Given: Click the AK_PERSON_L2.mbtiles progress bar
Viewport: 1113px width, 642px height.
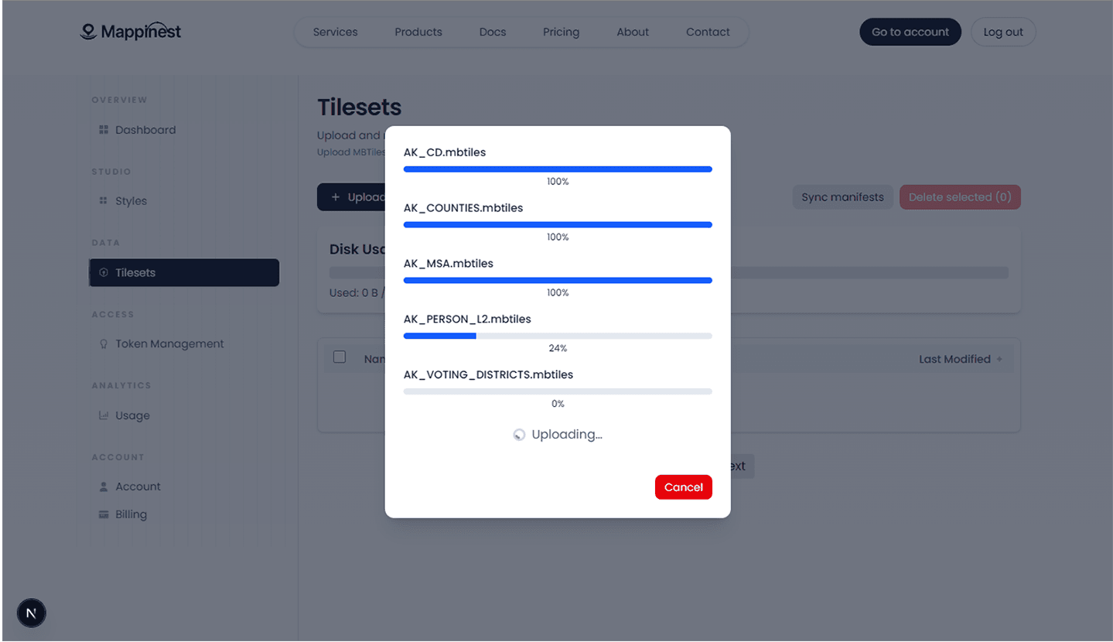Looking at the screenshot, I should 557,336.
